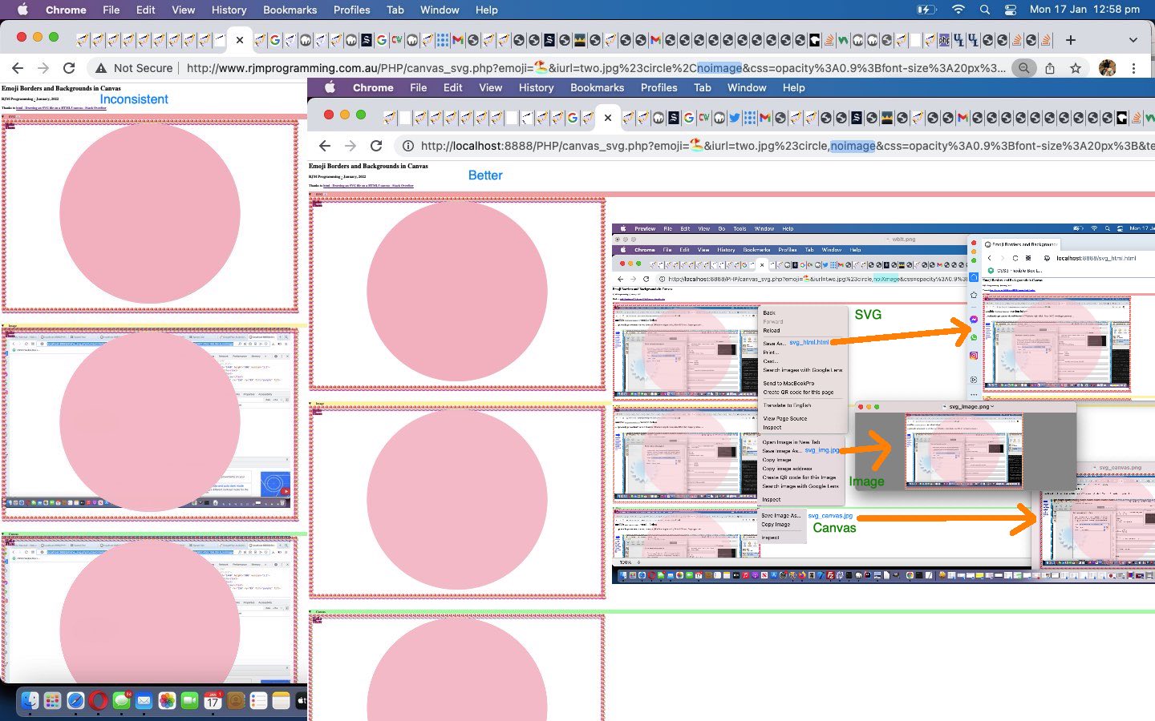Click the menu bar date 'Mon 17 Jan 12:58 pm'
Viewport: 1155px width, 721px height.
1084,10
